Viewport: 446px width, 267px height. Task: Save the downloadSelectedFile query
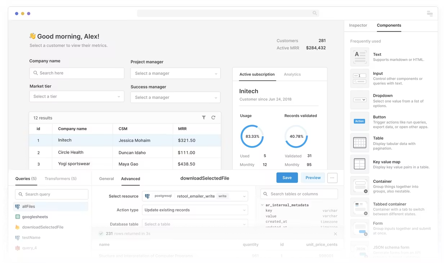(287, 177)
